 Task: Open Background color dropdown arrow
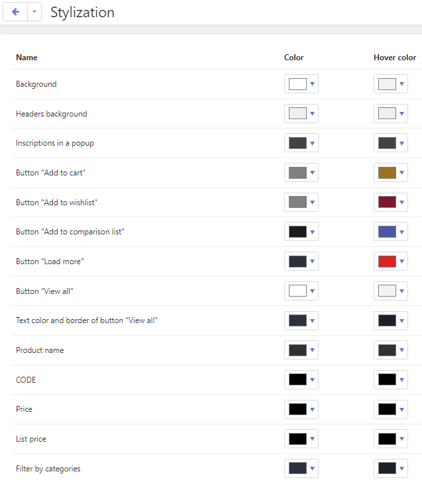pyautogui.click(x=312, y=84)
